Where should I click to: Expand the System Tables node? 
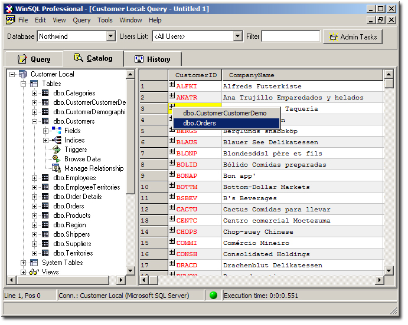click(24, 263)
